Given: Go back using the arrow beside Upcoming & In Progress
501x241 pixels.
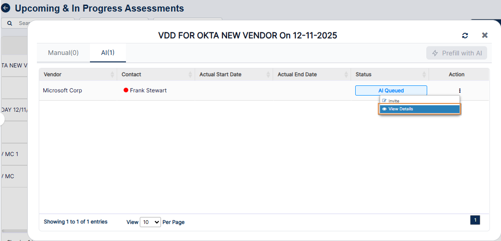Looking at the screenshot, I should 6,8.
